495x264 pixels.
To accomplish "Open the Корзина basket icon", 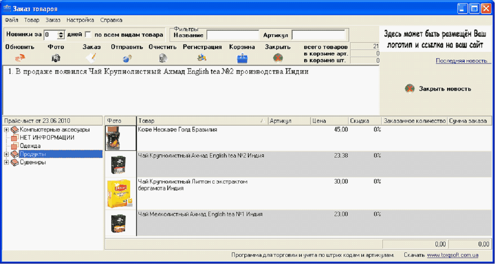I will [x=242, y=58].
